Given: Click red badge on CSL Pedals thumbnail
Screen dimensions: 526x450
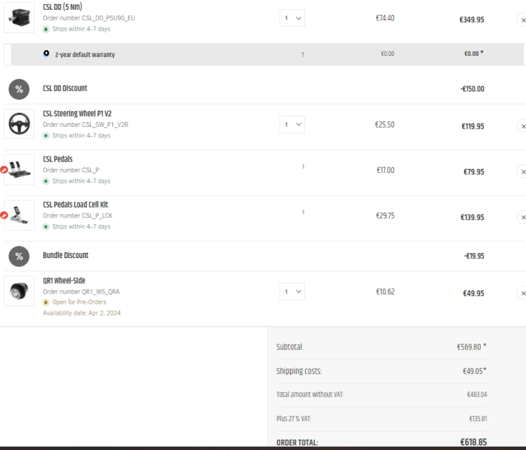Looking at the screenshot, I should [x=4, y=170].
